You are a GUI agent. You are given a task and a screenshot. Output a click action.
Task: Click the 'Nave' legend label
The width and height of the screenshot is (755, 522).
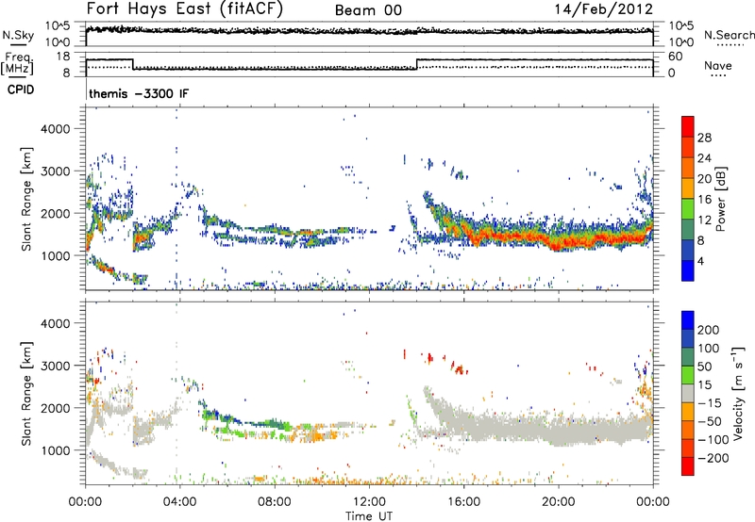(718, 65)
